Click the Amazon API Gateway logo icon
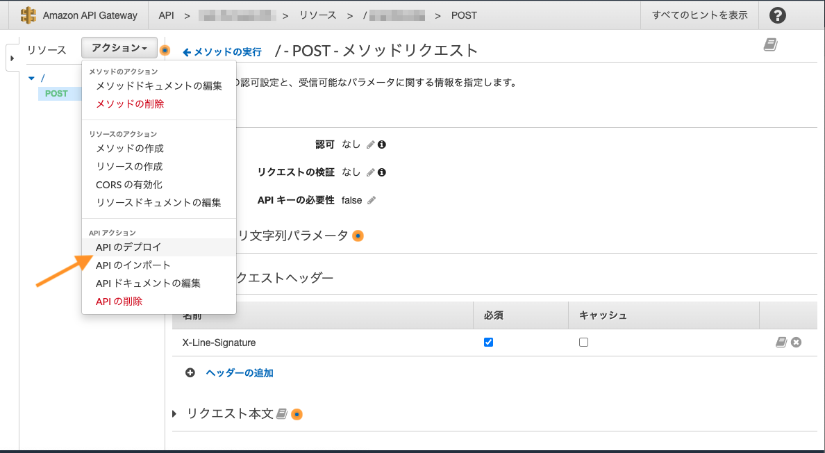Screen dimensions: 825x453 28,15
